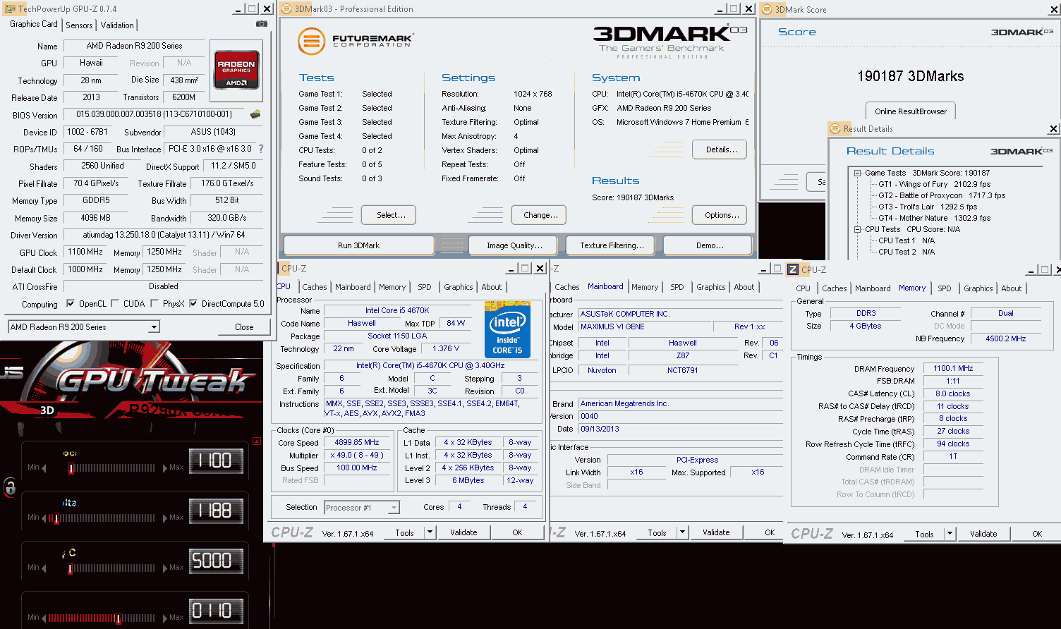This screenshot has width=1061, height=629.
Task: Click the Options... button under Results
Action: coord(721,215)
